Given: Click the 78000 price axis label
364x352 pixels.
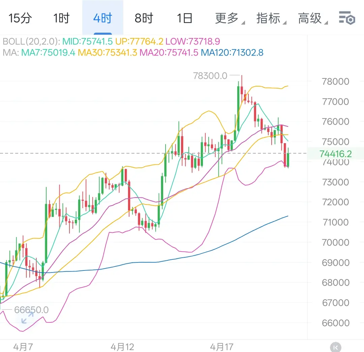Looking at the screenshot, I should 335,82.
